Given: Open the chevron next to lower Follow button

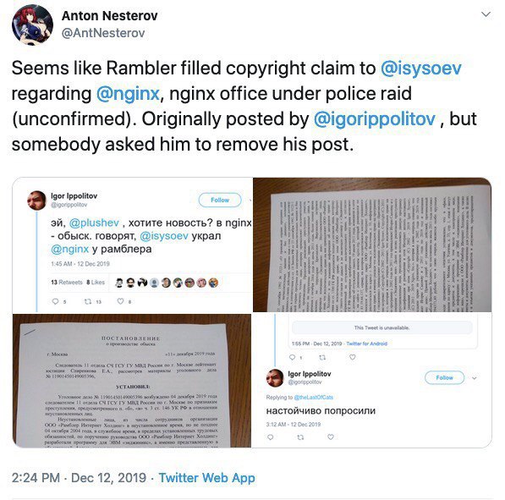Looking at the screenshot, I should [475, 378].
